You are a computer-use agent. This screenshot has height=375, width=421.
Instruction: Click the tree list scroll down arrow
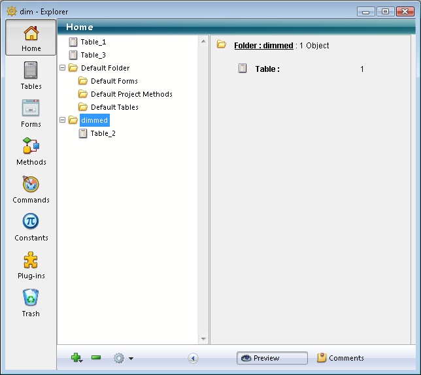click(x=203, y=339)
